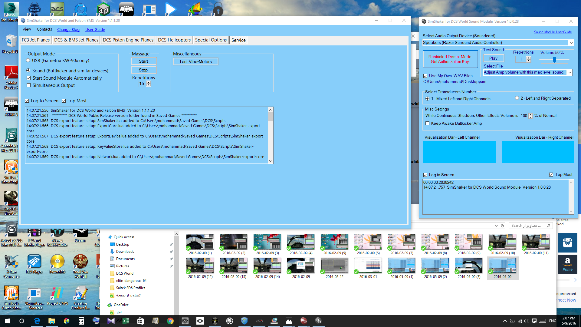The image size is (581, 327).
Task: Open the Select File sound dropdown
Action: [570, 72]
